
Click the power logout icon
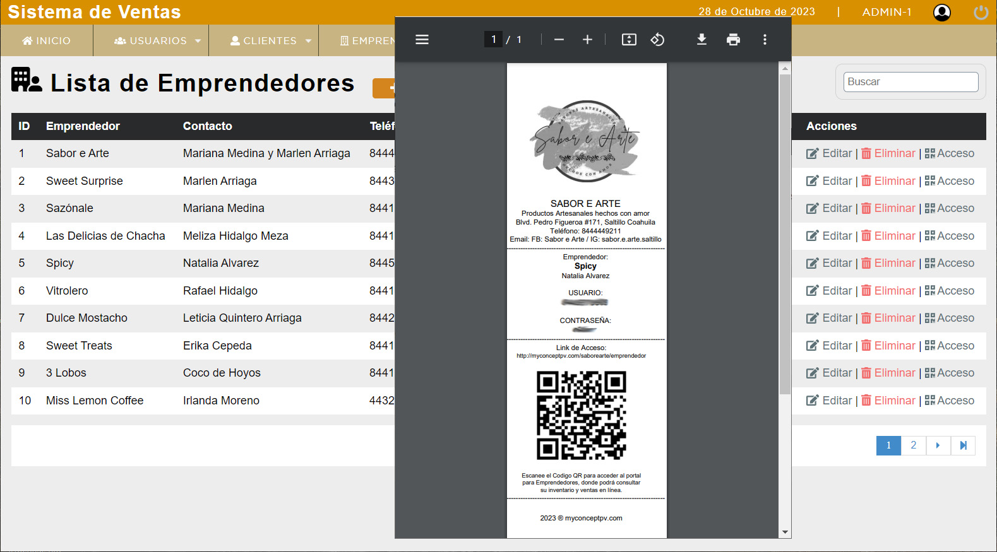(x=981, y=13)
